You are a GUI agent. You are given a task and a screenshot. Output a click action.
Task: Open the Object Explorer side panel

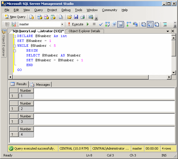click(x=4, y=43)
